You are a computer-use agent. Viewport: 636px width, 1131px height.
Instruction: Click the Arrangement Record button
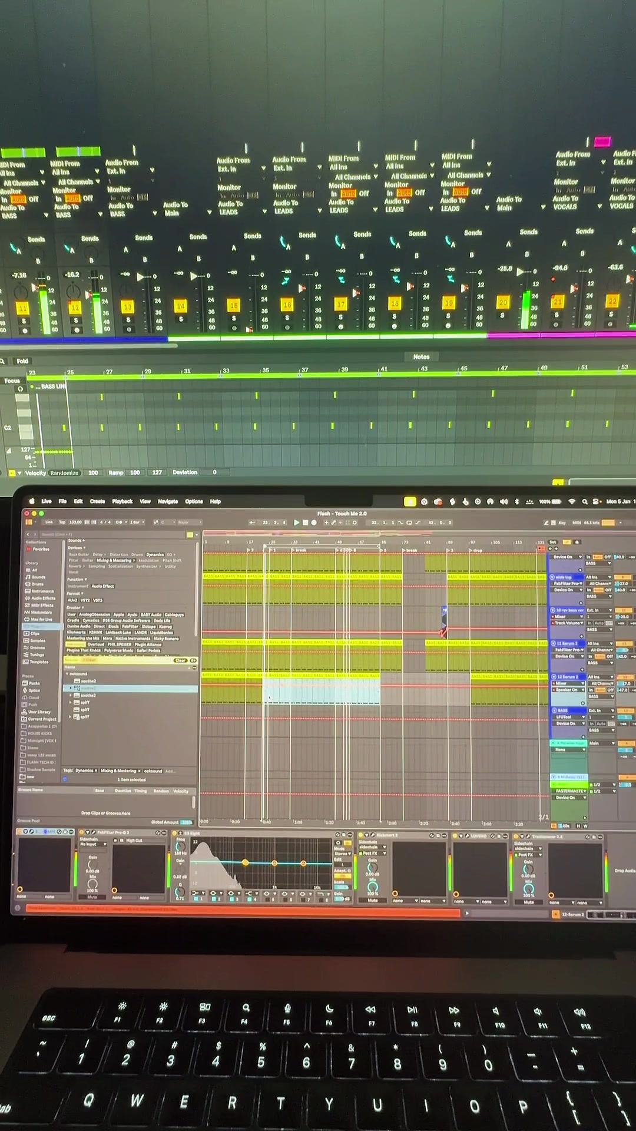click(314, 522)
